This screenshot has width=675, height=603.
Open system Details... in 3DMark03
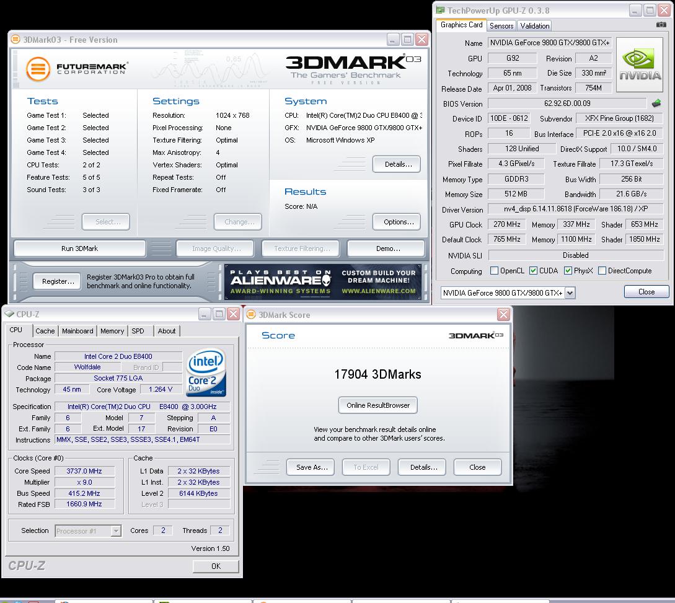[x=398, y=164]
